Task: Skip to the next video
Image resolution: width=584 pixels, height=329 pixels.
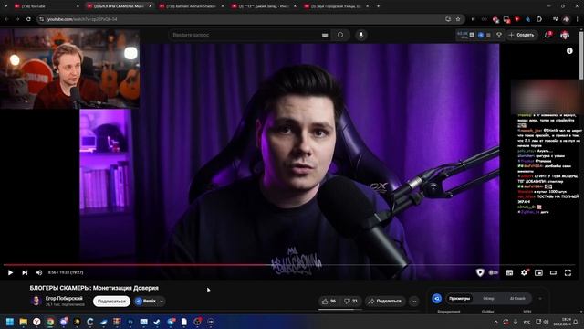Action: click(x=25, y=272)
